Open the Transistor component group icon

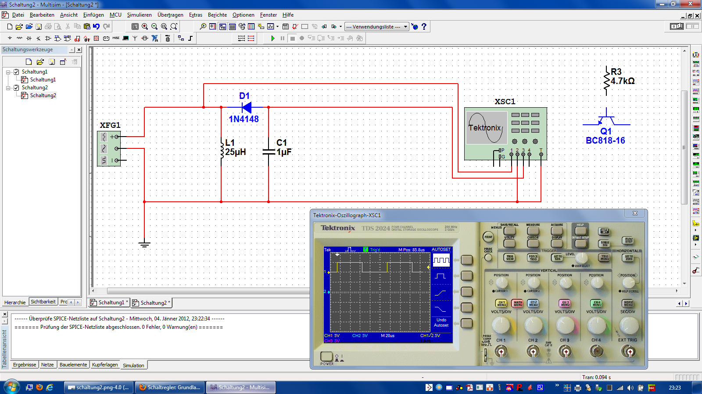pos(39,39)
